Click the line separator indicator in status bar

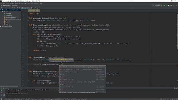click(165, 99)
